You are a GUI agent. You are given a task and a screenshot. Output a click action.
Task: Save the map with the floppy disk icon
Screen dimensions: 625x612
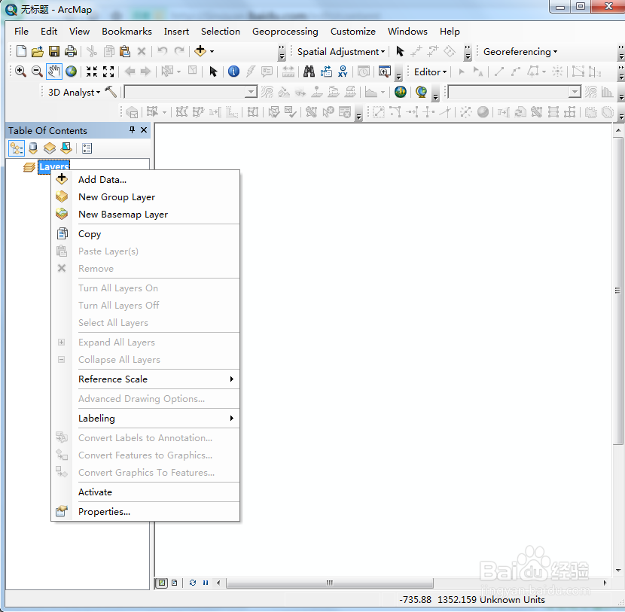tap(53, 51)
